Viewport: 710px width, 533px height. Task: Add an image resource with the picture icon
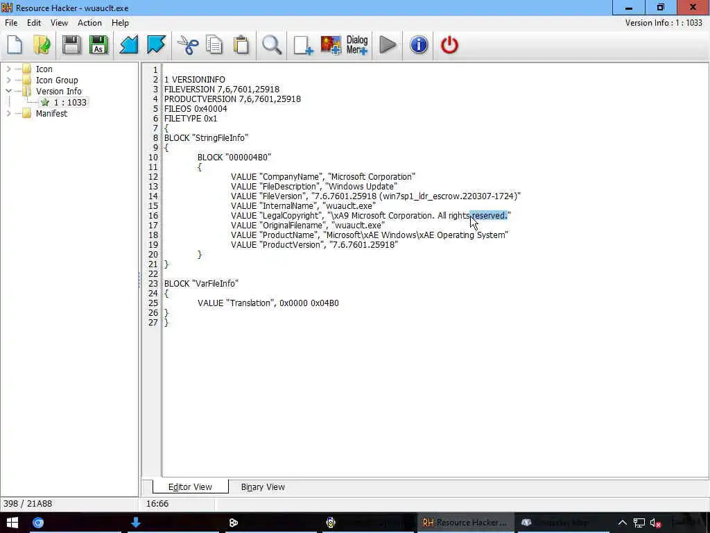331,45
